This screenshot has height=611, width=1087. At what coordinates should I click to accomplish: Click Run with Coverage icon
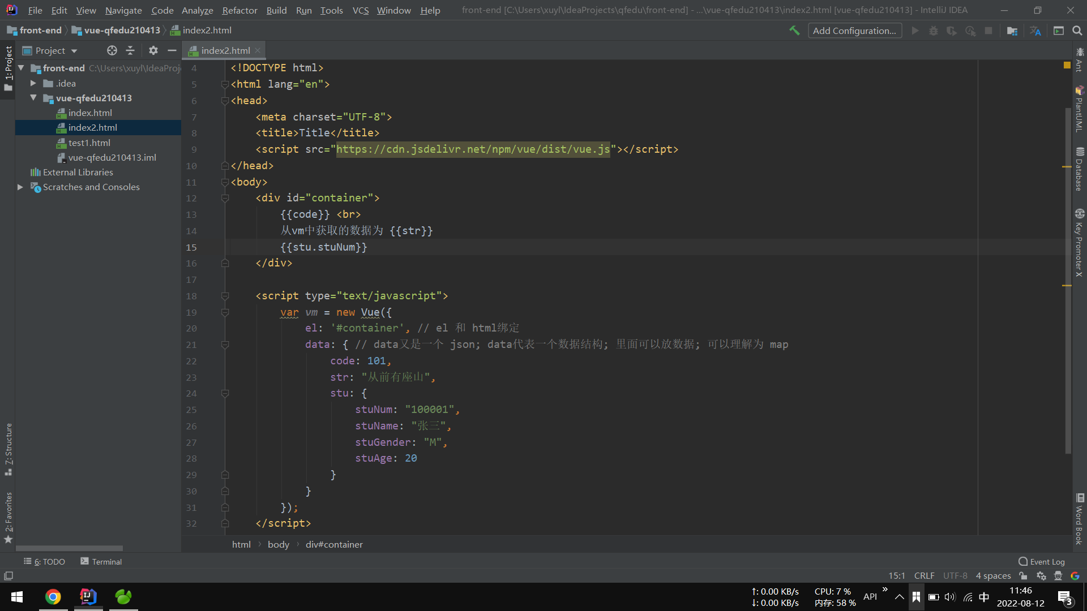(952, 31)
